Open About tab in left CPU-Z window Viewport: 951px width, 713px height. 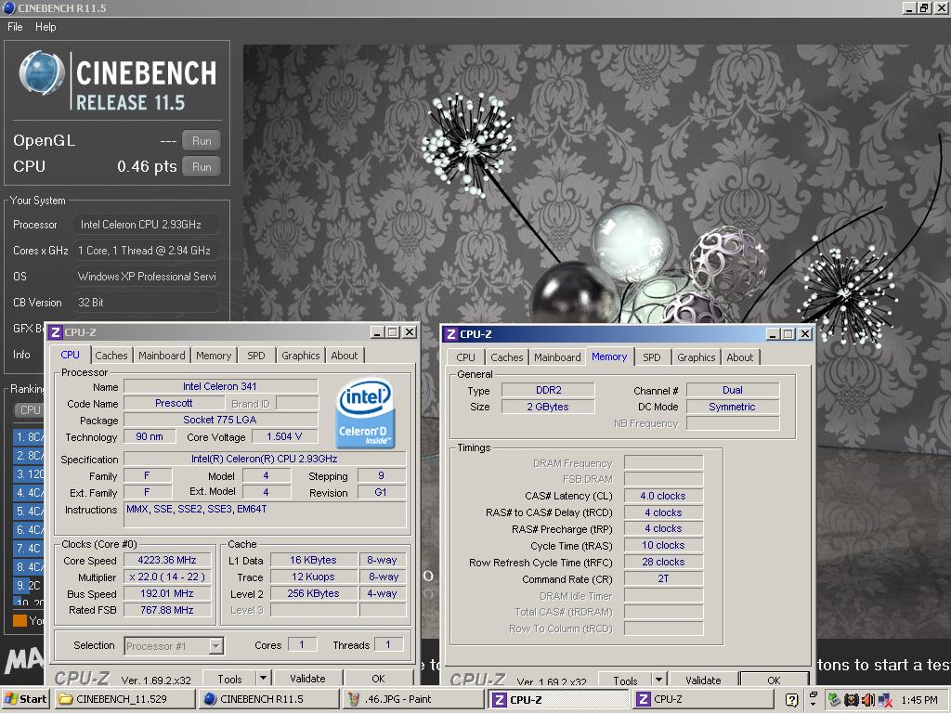click(345, 356)
